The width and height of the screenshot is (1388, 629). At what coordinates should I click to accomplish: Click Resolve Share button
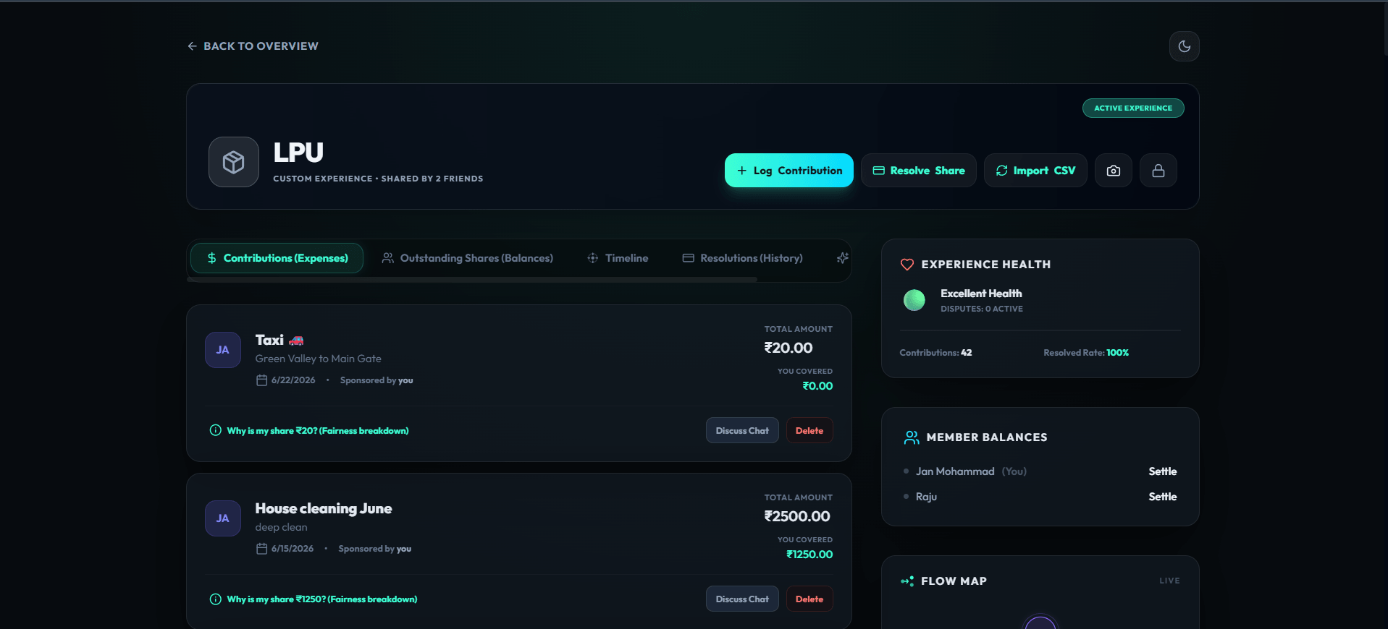point(918,171)
